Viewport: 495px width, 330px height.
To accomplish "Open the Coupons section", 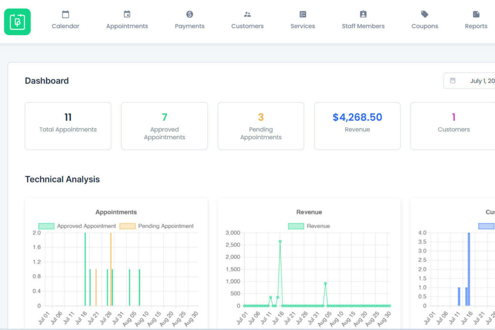I will 424,19.
